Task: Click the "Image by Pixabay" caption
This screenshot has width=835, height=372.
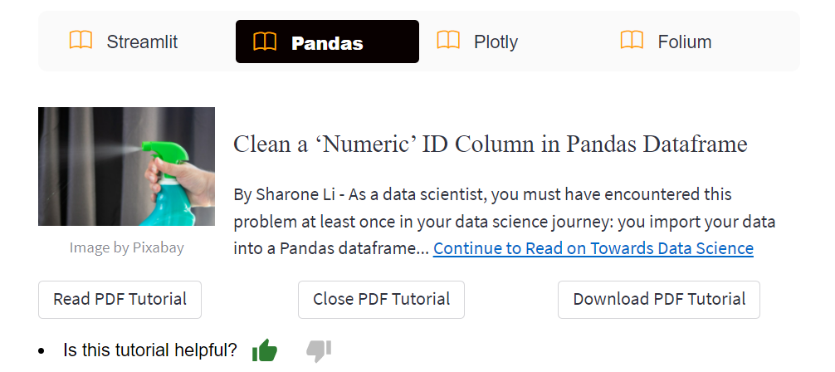Action: point(126,247)
